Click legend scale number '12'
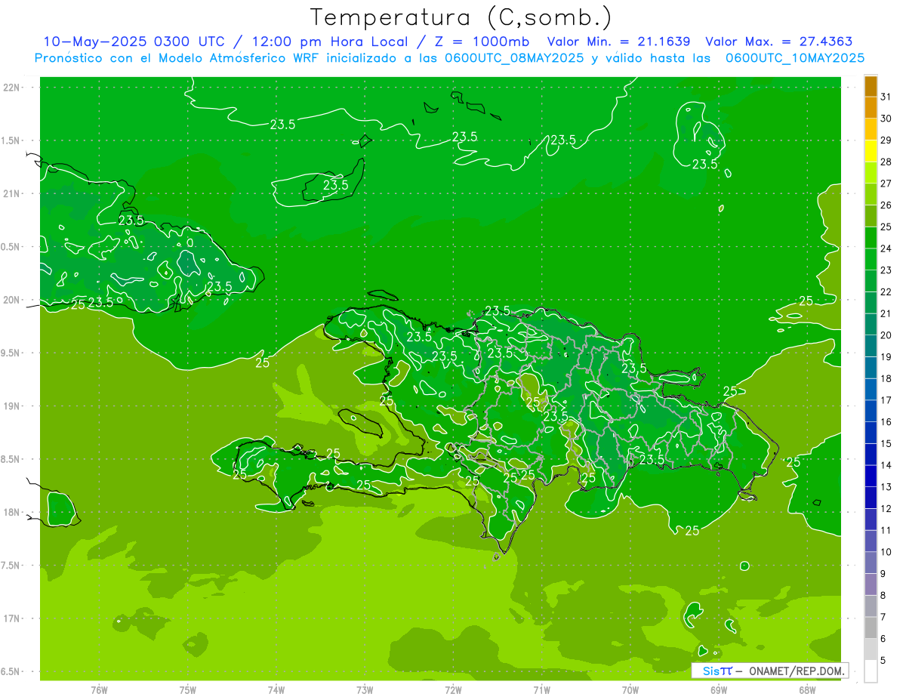This screenshot has width=906, height=700. click(886, 508)
